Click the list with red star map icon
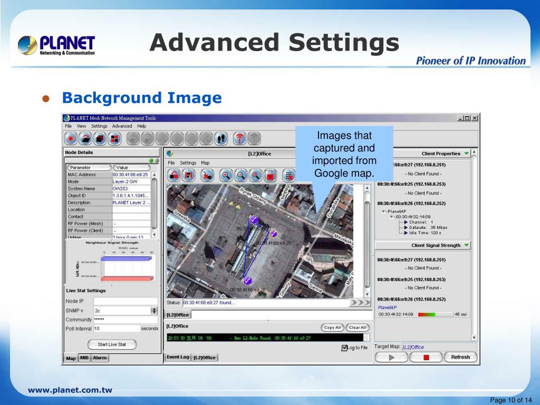540x405 pixels. click(288, 176)
